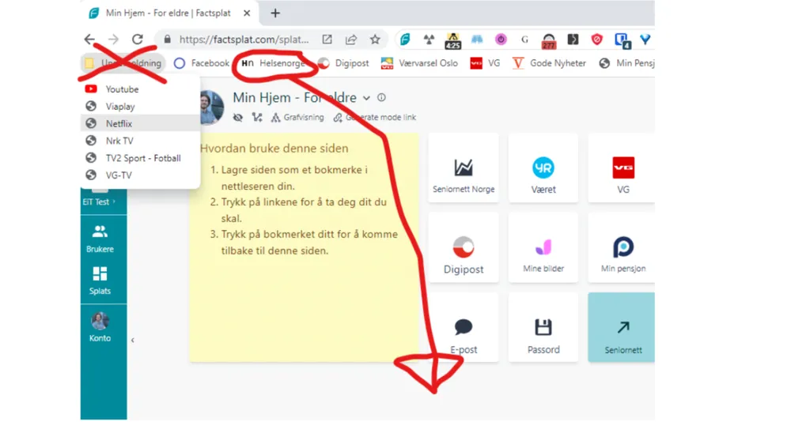
Task: Choose Youtube in the bookmark dropdown list
Action: 122,89
